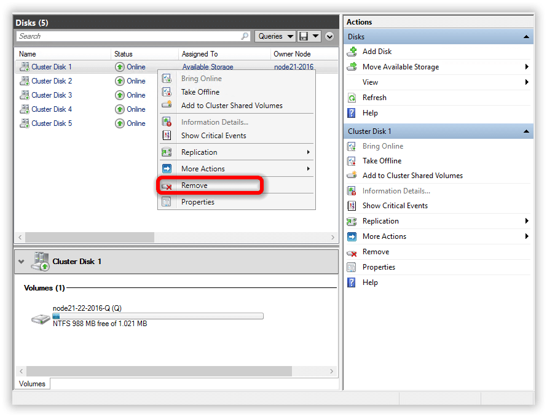Click the Add Disk icon in Actions
The image size is (547, 417).
(352, 52)
